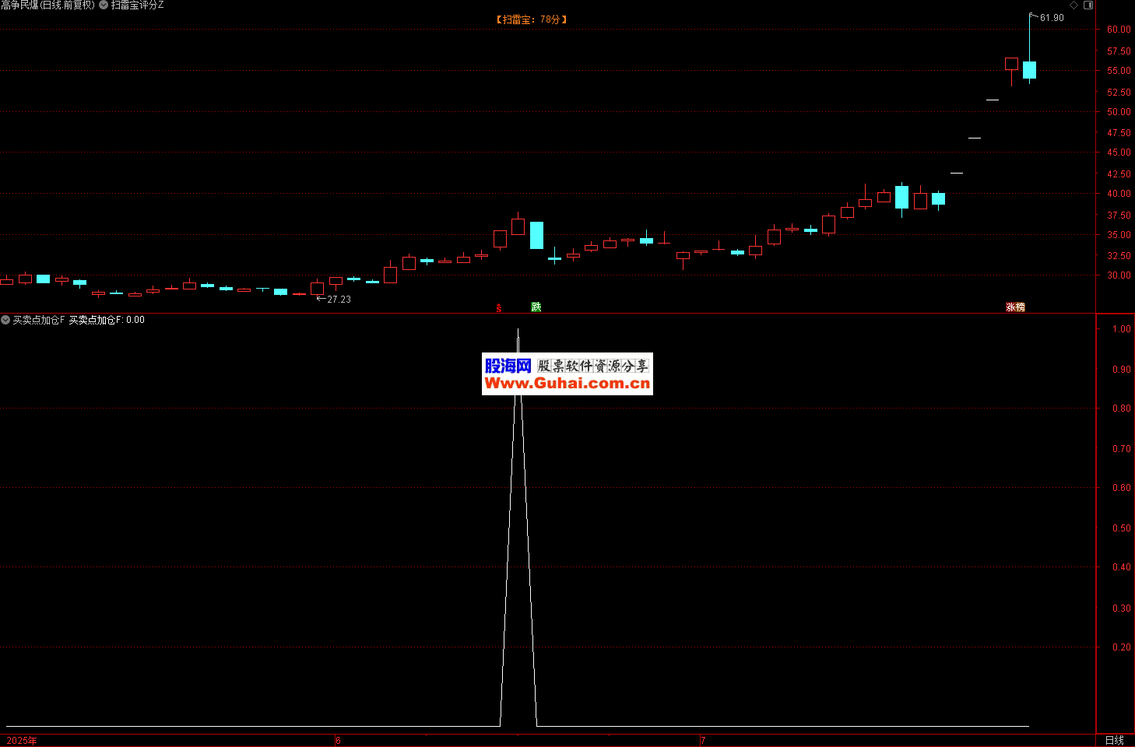The image size is (1135, 747).
Task: Click the 55.00 price axis label
Action: pyautogui.click(x=1119, y=71)
